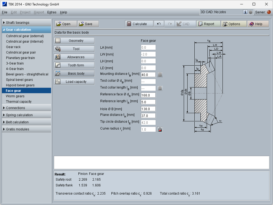Expand the Spring calculation section
The image size is (273, 205).
tap(26, 115)
